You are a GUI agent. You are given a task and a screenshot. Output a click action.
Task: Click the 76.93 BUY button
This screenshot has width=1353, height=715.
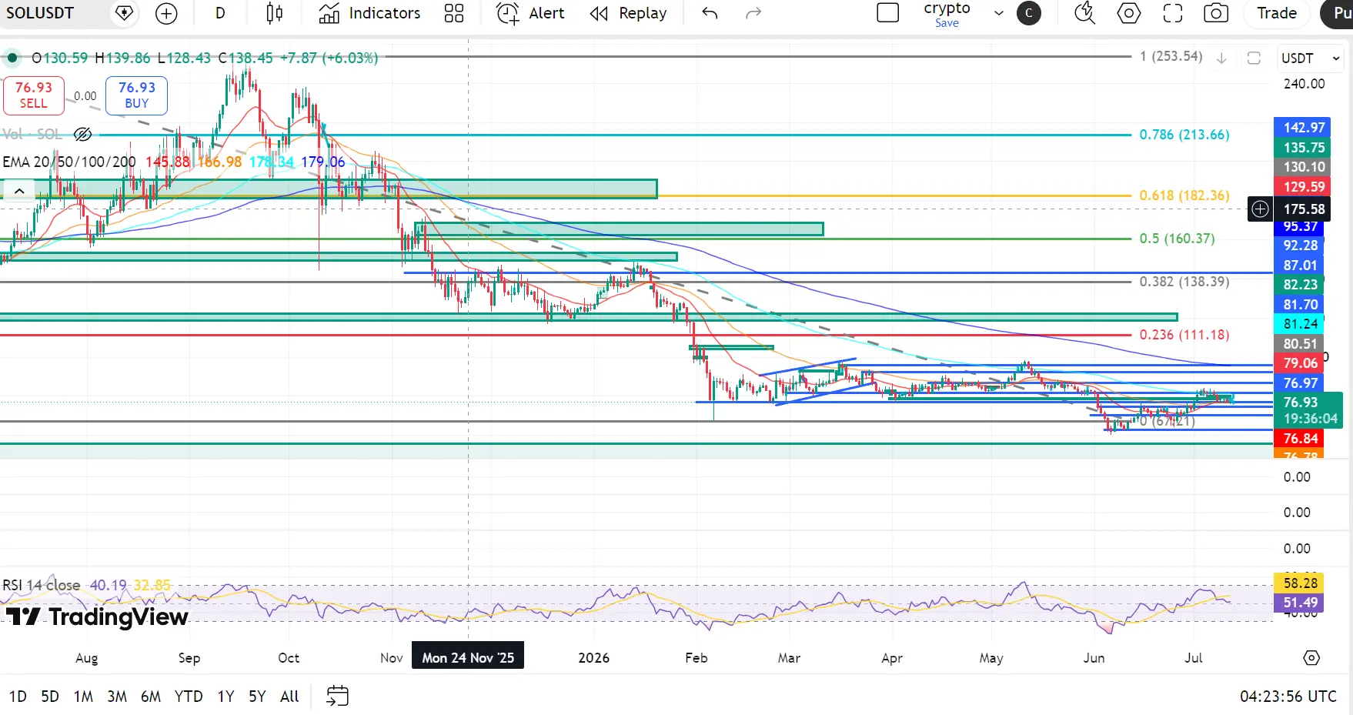[x=136, y=95]
